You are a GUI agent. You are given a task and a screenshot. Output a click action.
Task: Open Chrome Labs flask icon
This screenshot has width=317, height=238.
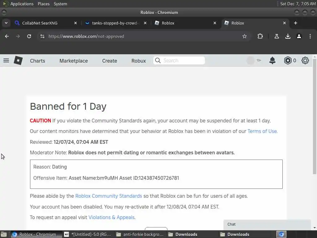[277, 36]
